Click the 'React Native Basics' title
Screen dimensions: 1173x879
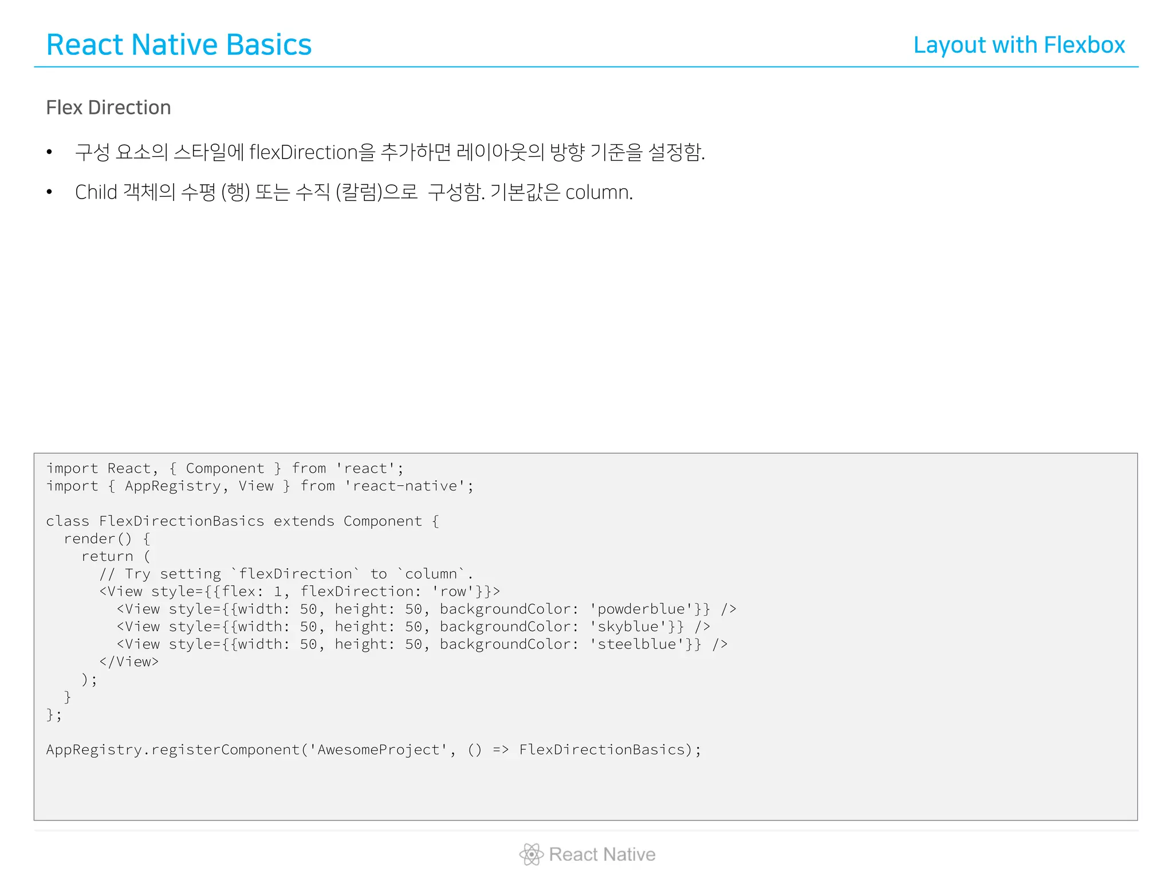[x=179, y=45]
